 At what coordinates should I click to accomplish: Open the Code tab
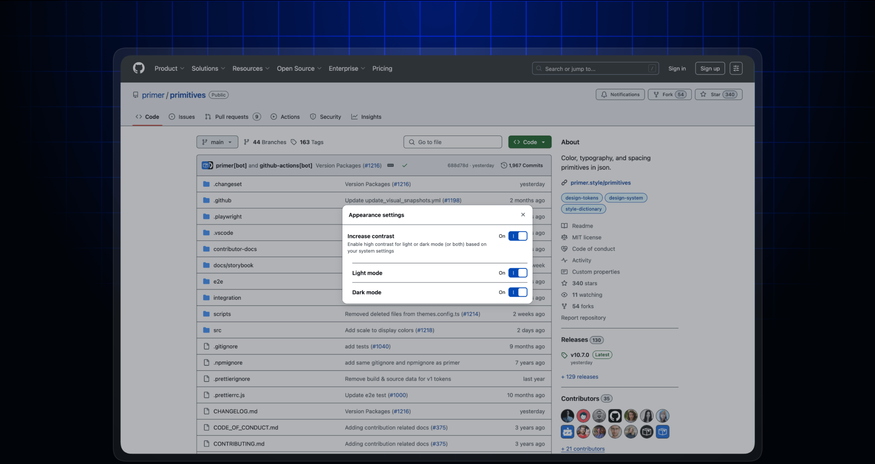coord(148,117)
